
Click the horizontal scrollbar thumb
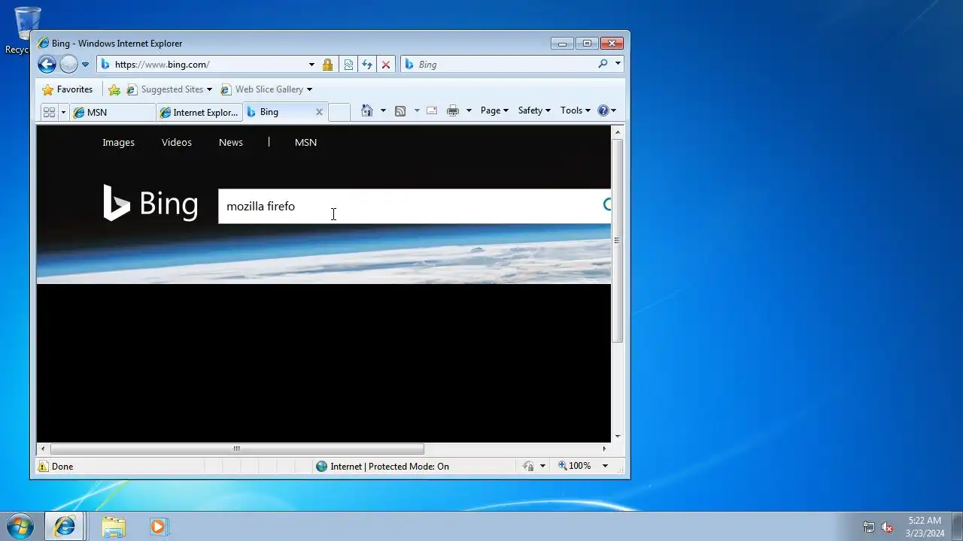click(x=236, y=449)
